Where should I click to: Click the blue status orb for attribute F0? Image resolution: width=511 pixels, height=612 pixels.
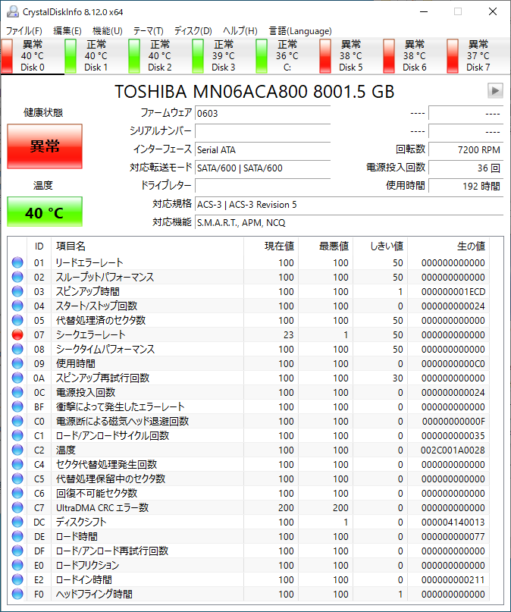click(x=17, y=594)
